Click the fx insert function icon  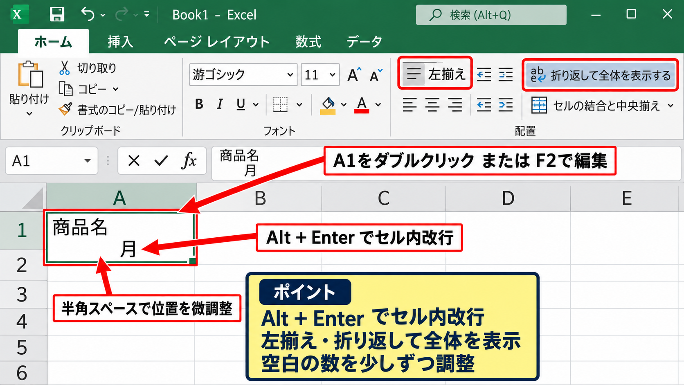pos(189,160)
